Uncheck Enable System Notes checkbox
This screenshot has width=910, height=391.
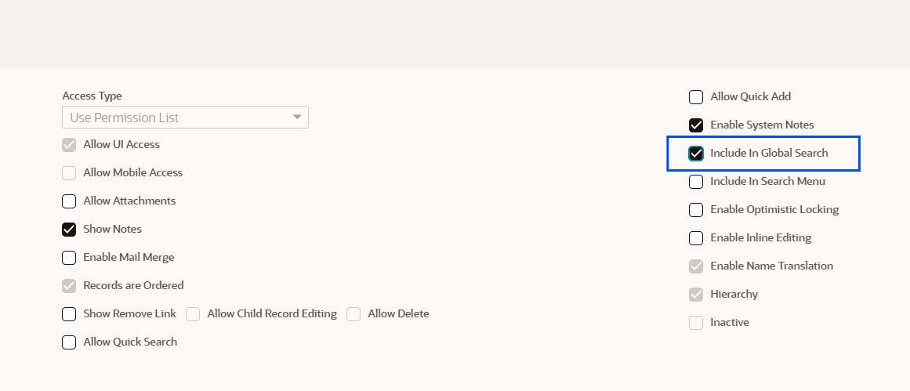[696, 125]
